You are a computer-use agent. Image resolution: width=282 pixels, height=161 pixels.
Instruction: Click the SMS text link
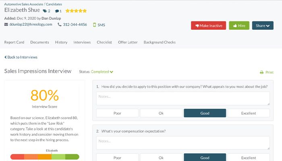tap(101, 25)
